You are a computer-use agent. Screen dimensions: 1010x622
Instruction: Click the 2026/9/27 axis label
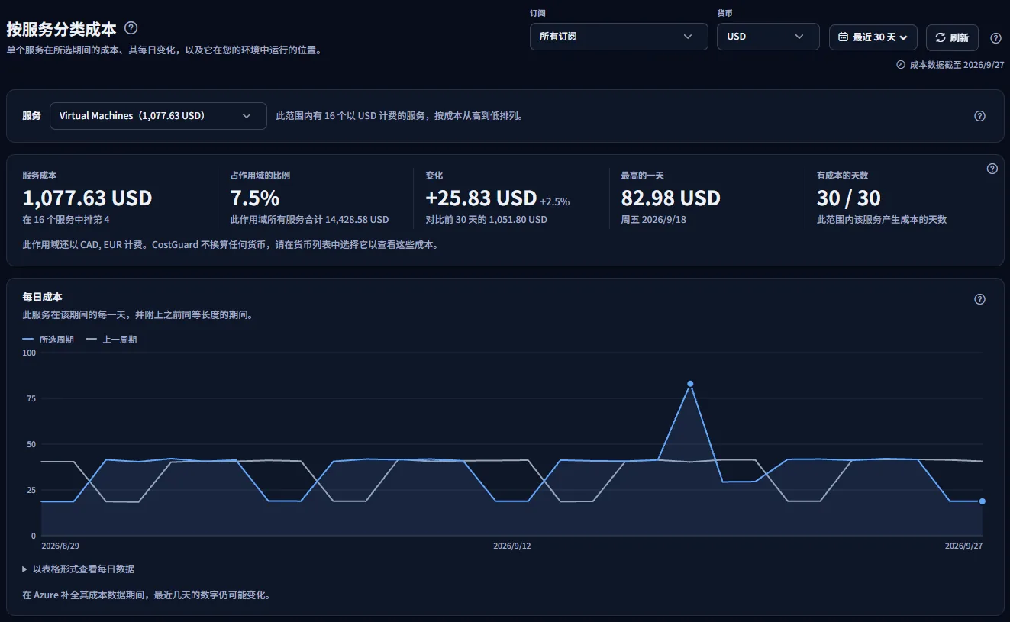point(963,546)
